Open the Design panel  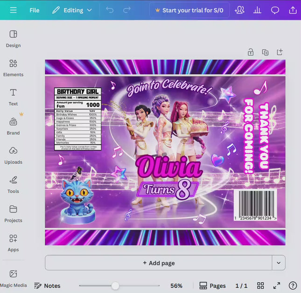13,39
